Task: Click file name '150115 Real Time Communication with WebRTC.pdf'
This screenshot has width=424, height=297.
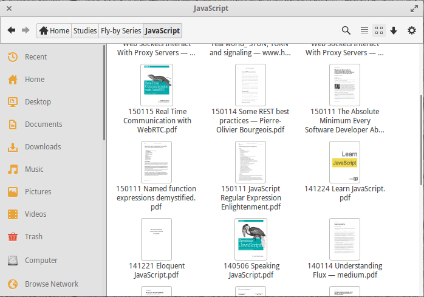Action: 157,121
